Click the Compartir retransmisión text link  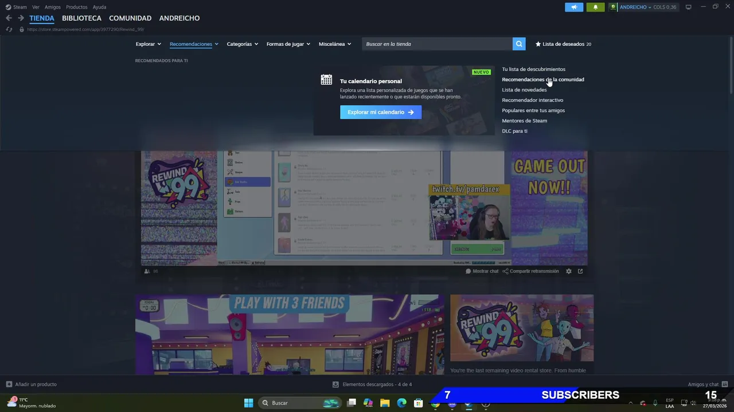point(534,271)
